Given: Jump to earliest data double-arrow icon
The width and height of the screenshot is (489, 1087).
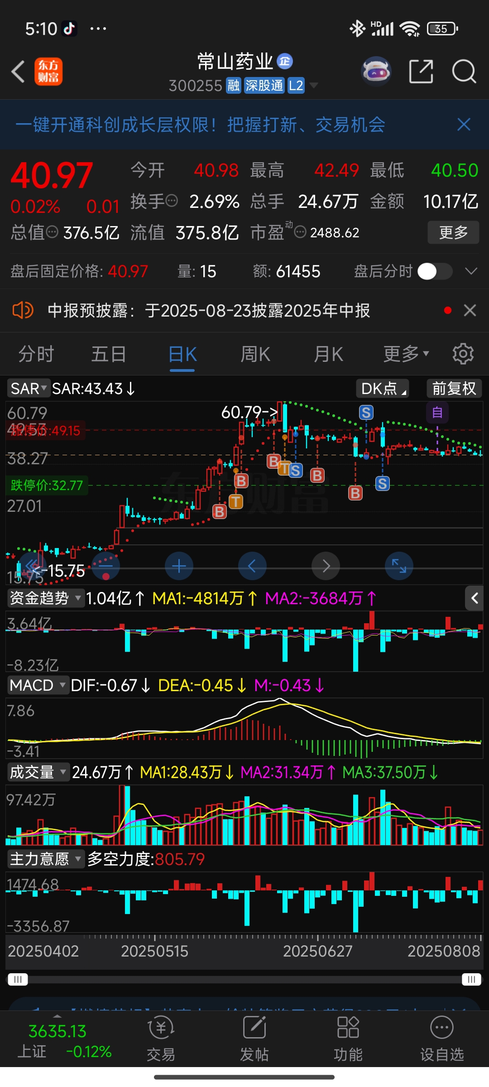Looking at the screenshot, I should pyautogui.click(x=33, y=566).
